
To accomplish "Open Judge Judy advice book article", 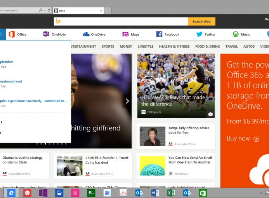I will [x=189, y=130].
